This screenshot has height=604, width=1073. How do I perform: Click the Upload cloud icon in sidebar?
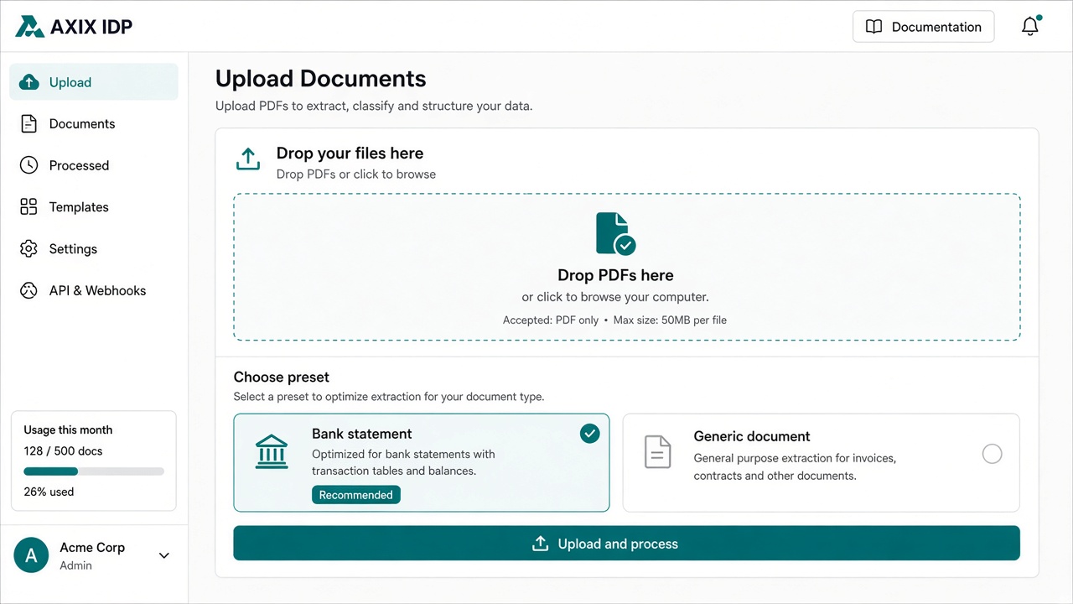pyautogui.click(x=29, y=82)
